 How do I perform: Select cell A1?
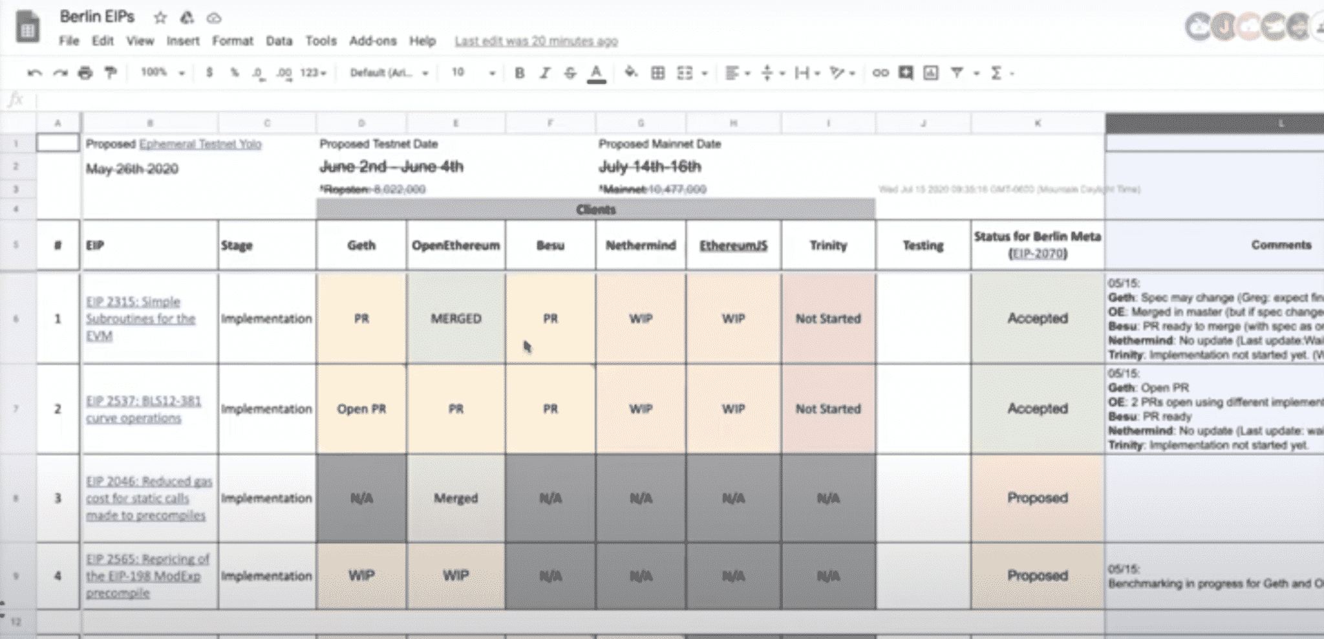[58, 143]
